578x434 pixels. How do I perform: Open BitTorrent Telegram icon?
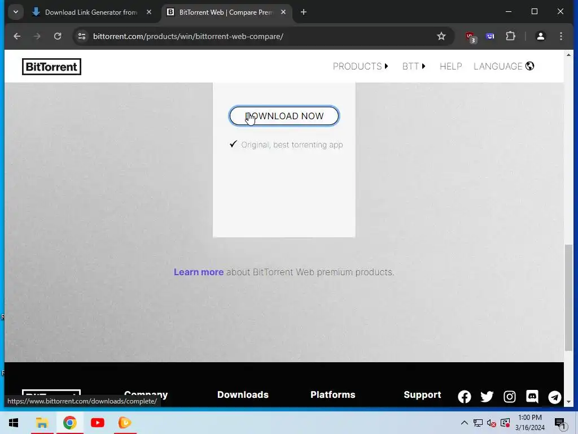554,397
